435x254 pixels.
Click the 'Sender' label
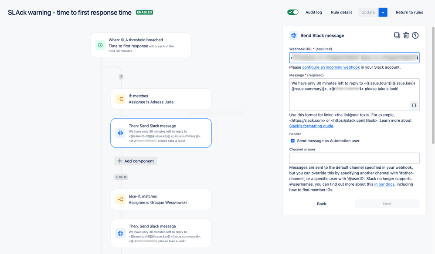pyautogui.click(x=295, y=134)
